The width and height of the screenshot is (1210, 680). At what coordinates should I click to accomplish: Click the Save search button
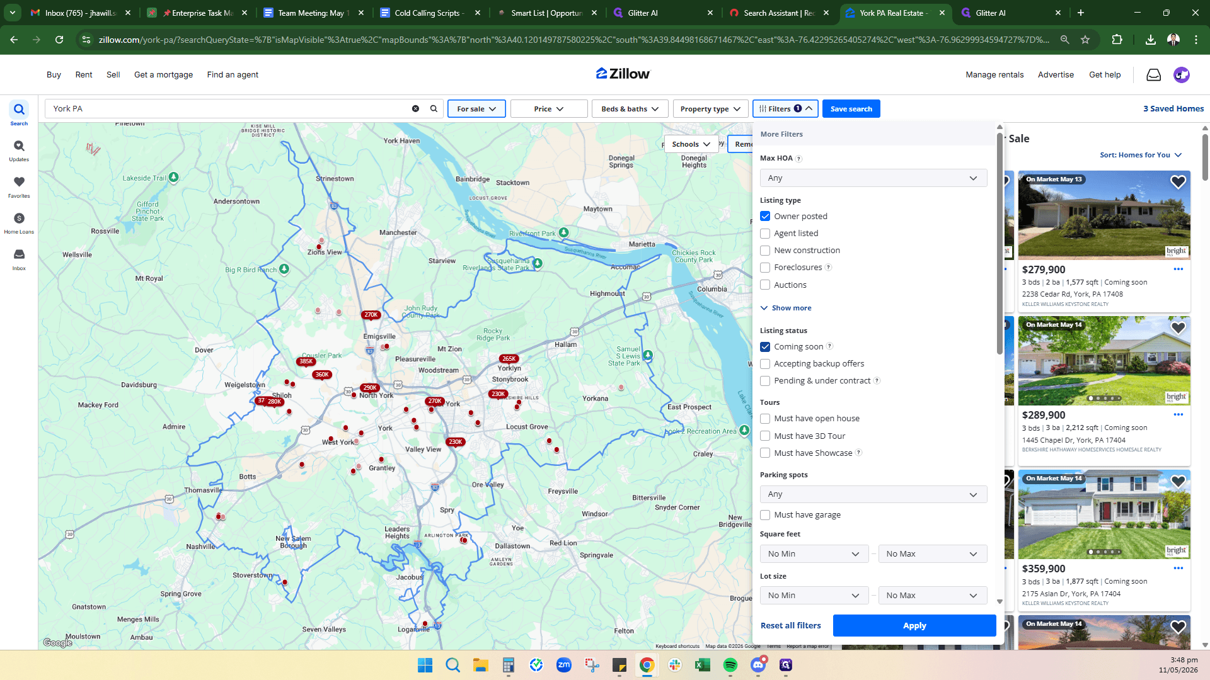(851, 109)
